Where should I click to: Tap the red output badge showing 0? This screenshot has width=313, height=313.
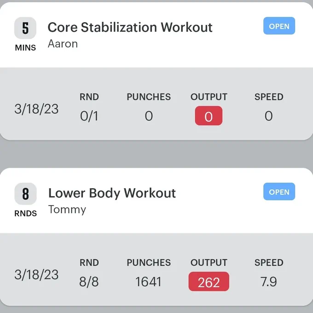click(x=209, y=116)
